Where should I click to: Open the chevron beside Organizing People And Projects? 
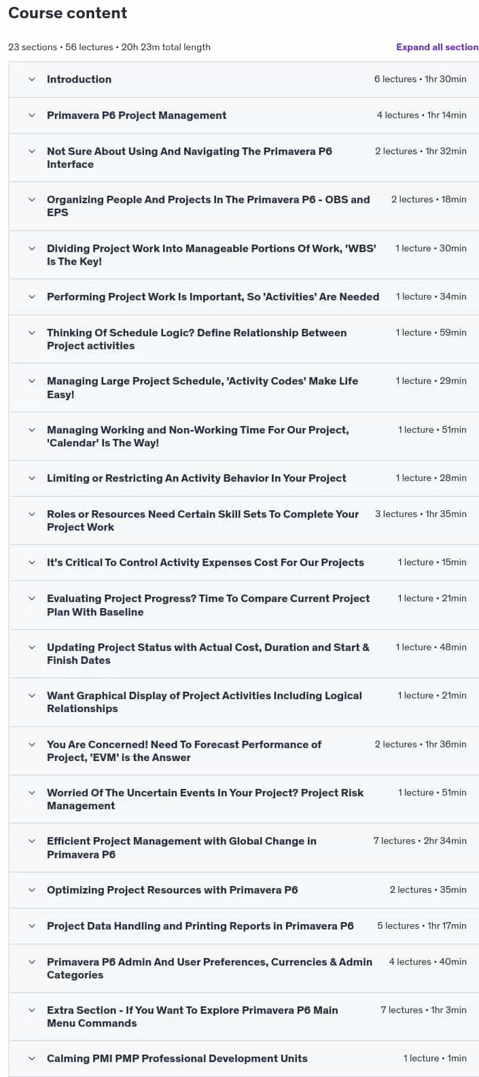tap(31, 200)
